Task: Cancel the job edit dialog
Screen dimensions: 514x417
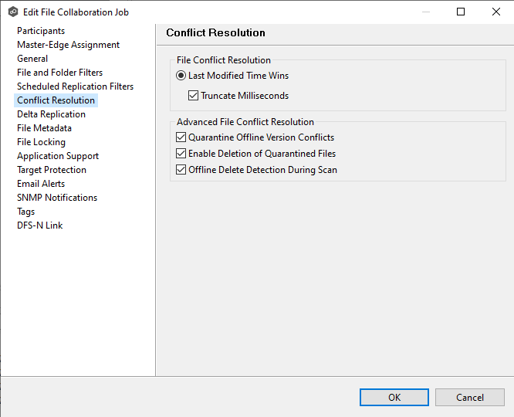Action: click(469, 398)
